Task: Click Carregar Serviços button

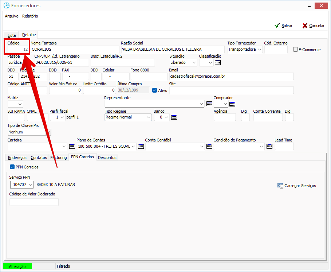Action: click(297, 186)
